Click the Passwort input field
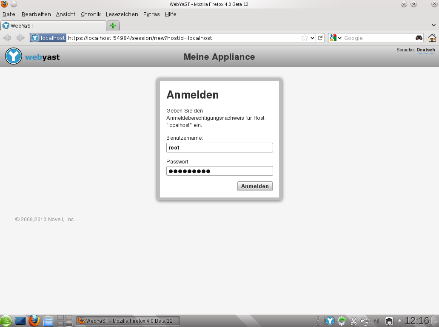 (219, 171)
